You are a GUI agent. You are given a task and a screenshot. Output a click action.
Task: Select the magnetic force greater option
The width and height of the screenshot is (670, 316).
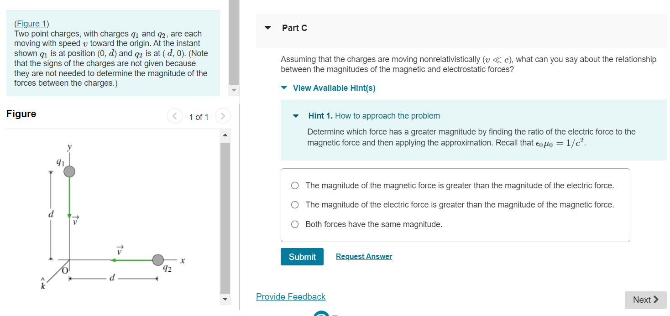[294, 185]
